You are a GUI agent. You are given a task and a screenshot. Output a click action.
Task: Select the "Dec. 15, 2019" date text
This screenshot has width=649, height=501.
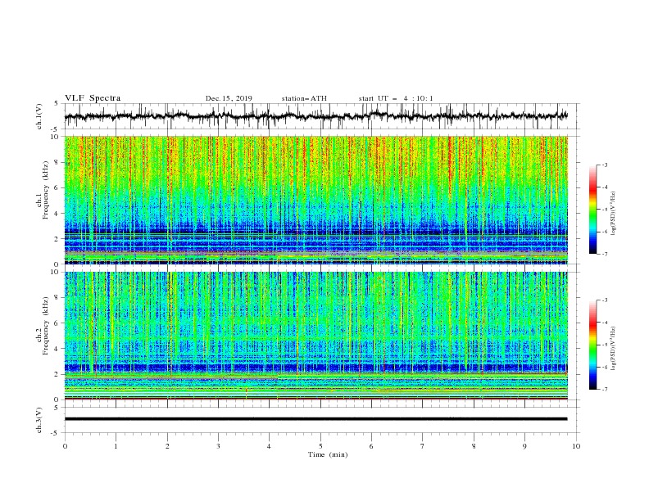[x=229, y=98]
